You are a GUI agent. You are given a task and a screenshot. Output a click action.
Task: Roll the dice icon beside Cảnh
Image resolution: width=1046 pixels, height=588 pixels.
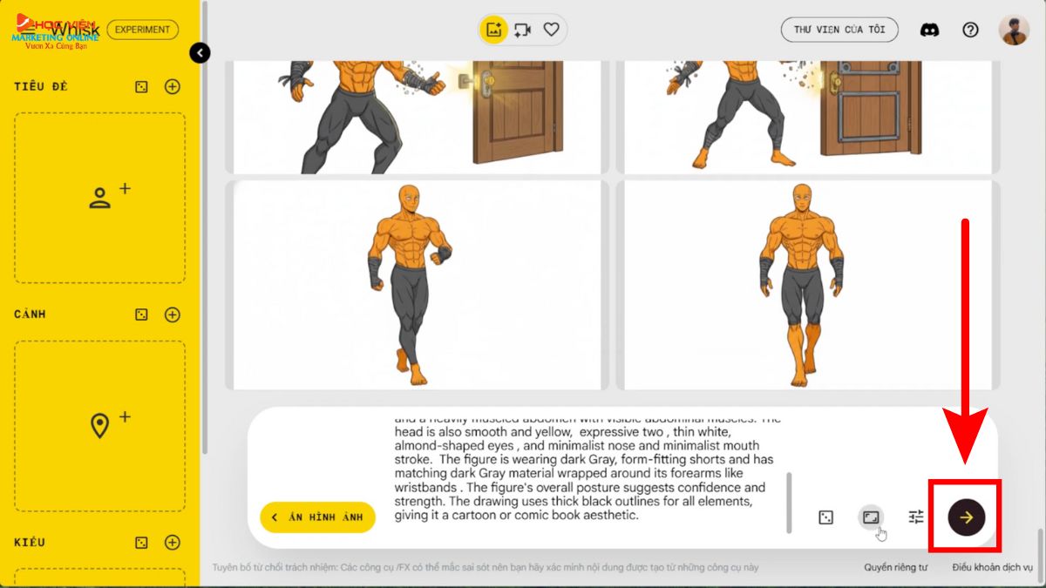pos(141,314)
